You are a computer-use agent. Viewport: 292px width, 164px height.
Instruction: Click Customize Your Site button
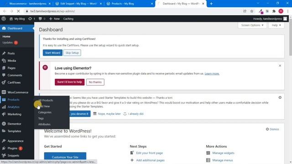click(x=65, y=157)
